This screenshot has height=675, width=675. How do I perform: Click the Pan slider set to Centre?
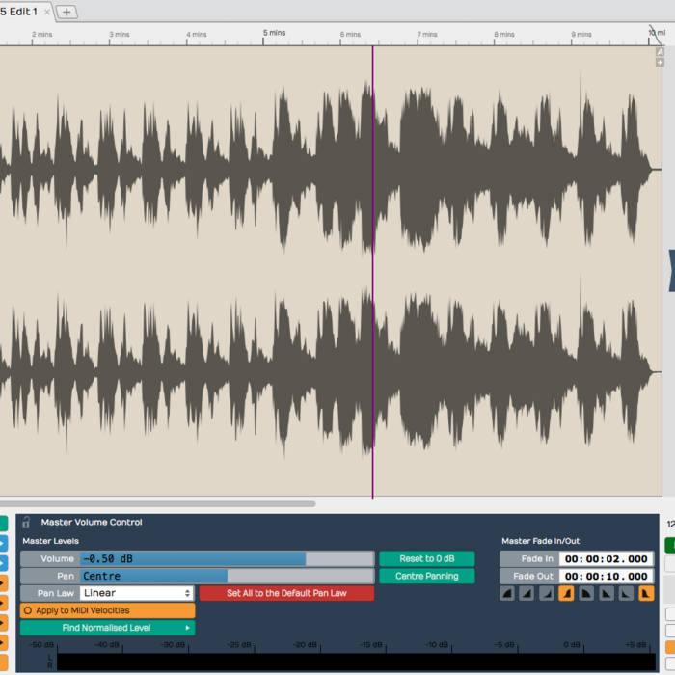click(227, 576)
